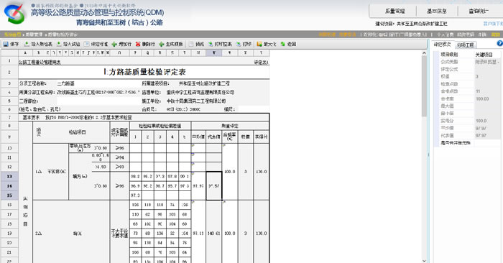Click the QDM system logo

click(x=15, y=14)
